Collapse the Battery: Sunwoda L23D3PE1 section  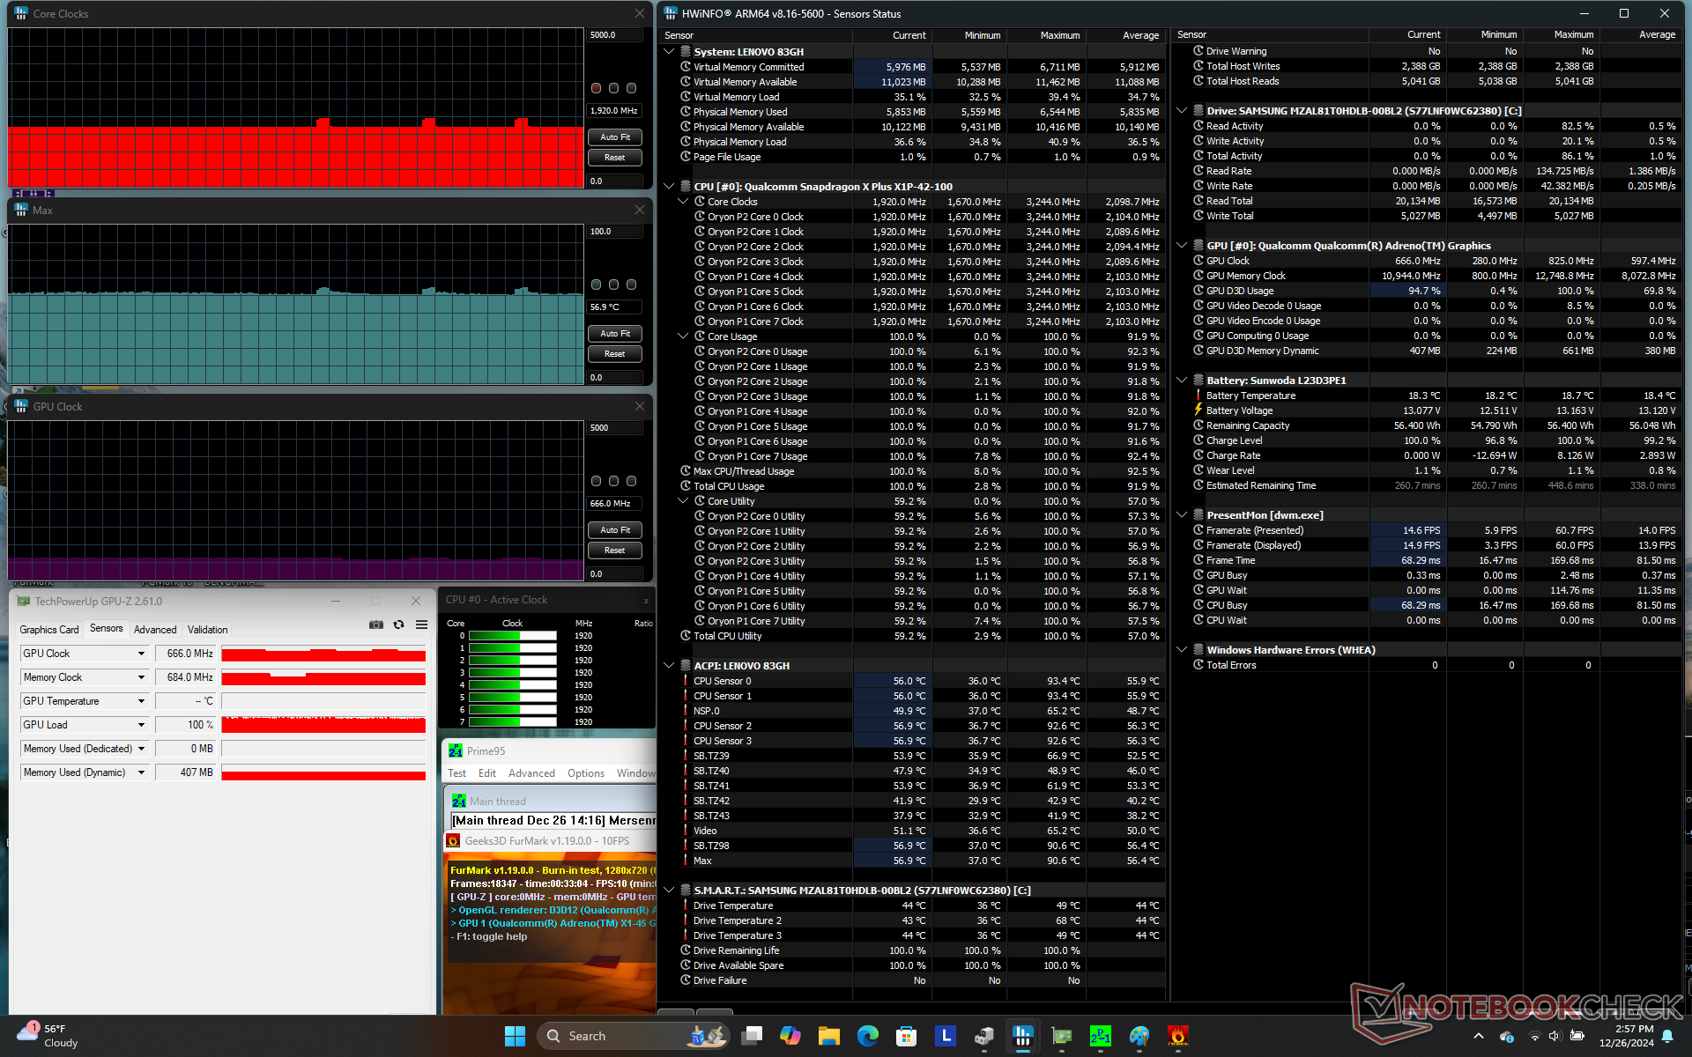point(1182,381)
